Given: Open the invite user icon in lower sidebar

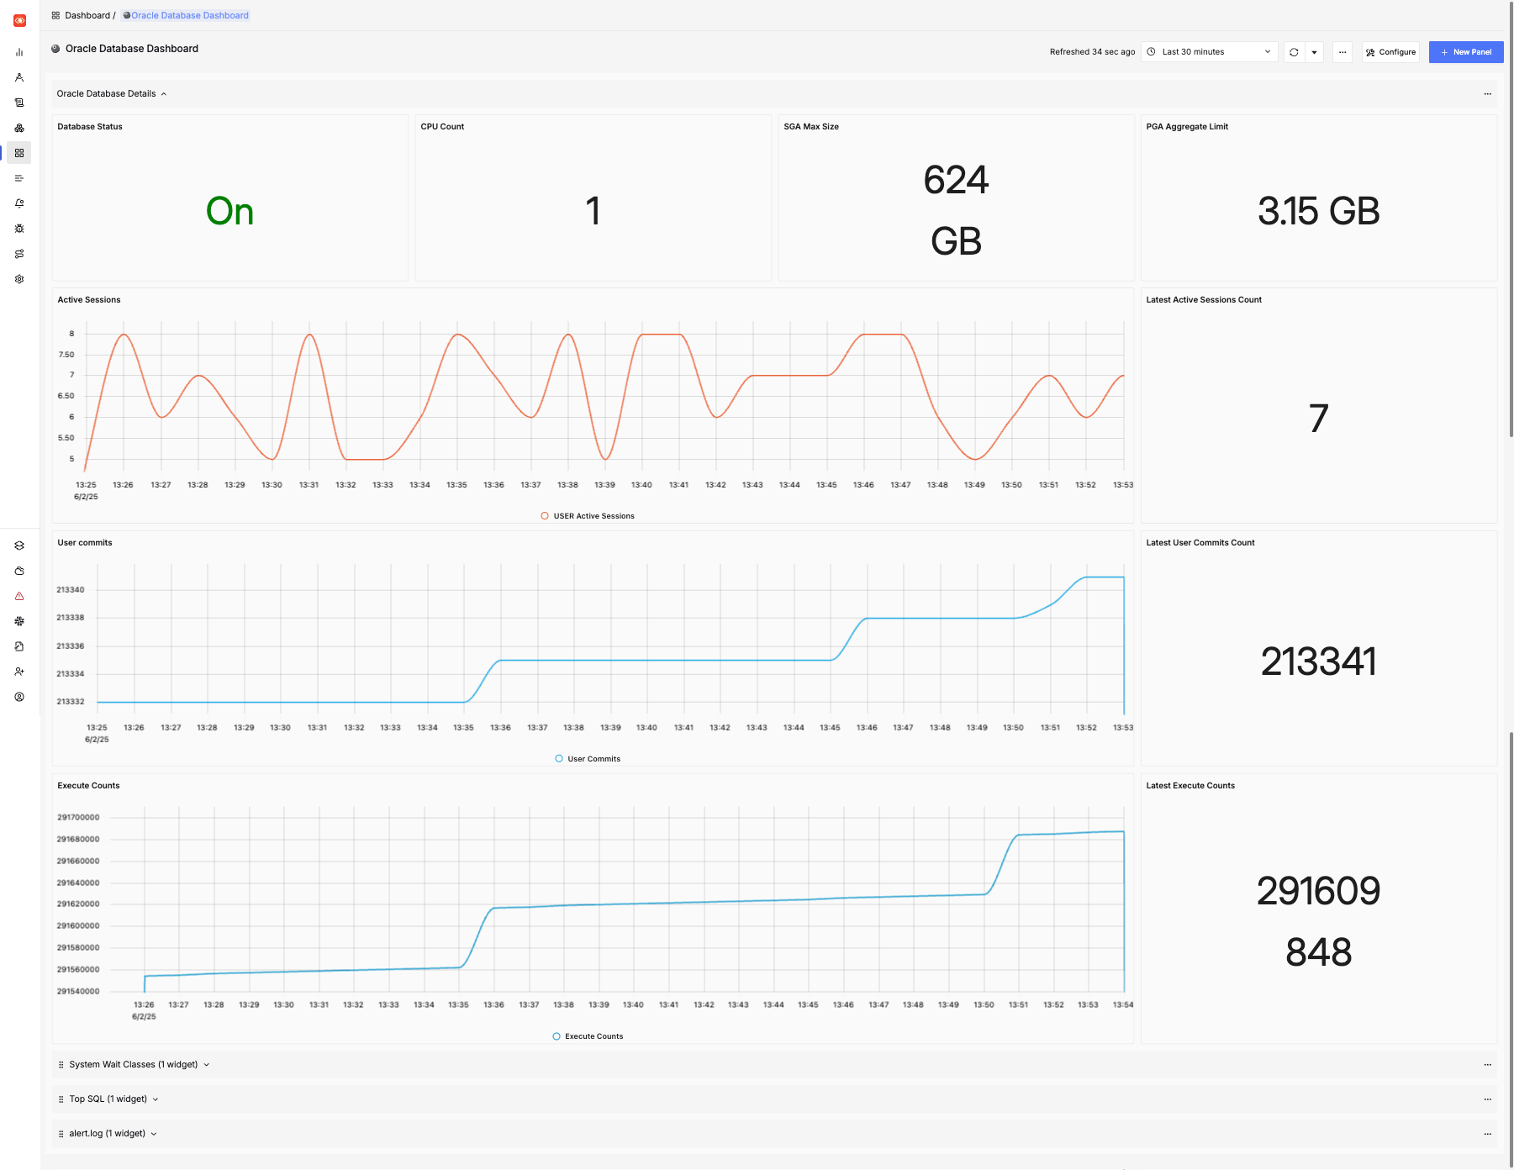Looking at the screenshot, I should (x=19, y=671).
